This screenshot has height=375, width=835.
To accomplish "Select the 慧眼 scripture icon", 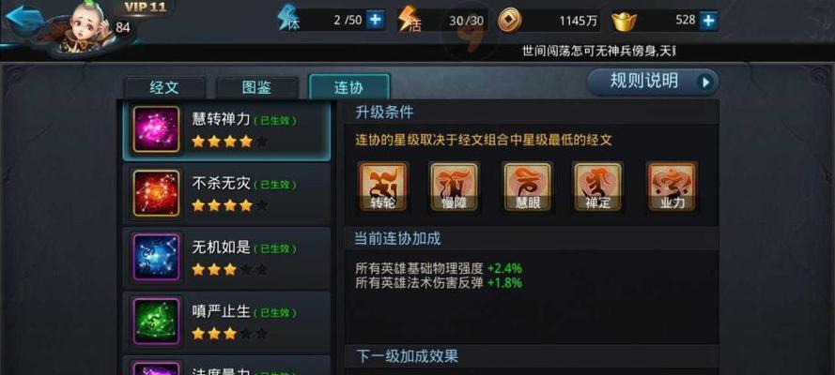I will tap(528, 187).
